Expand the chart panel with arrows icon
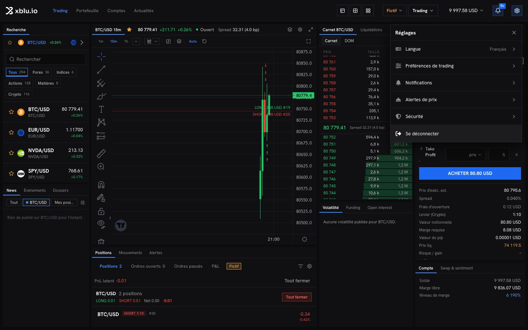528x330 pixels. (x=311, y=30)
